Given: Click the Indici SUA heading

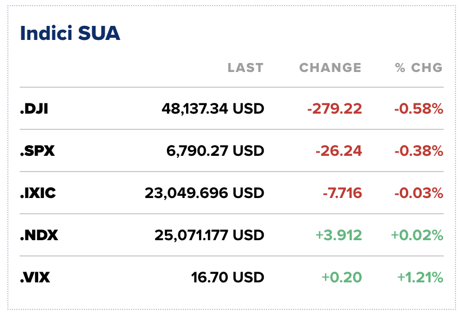Looking at the screenshot, I should [x=70, y=33].
